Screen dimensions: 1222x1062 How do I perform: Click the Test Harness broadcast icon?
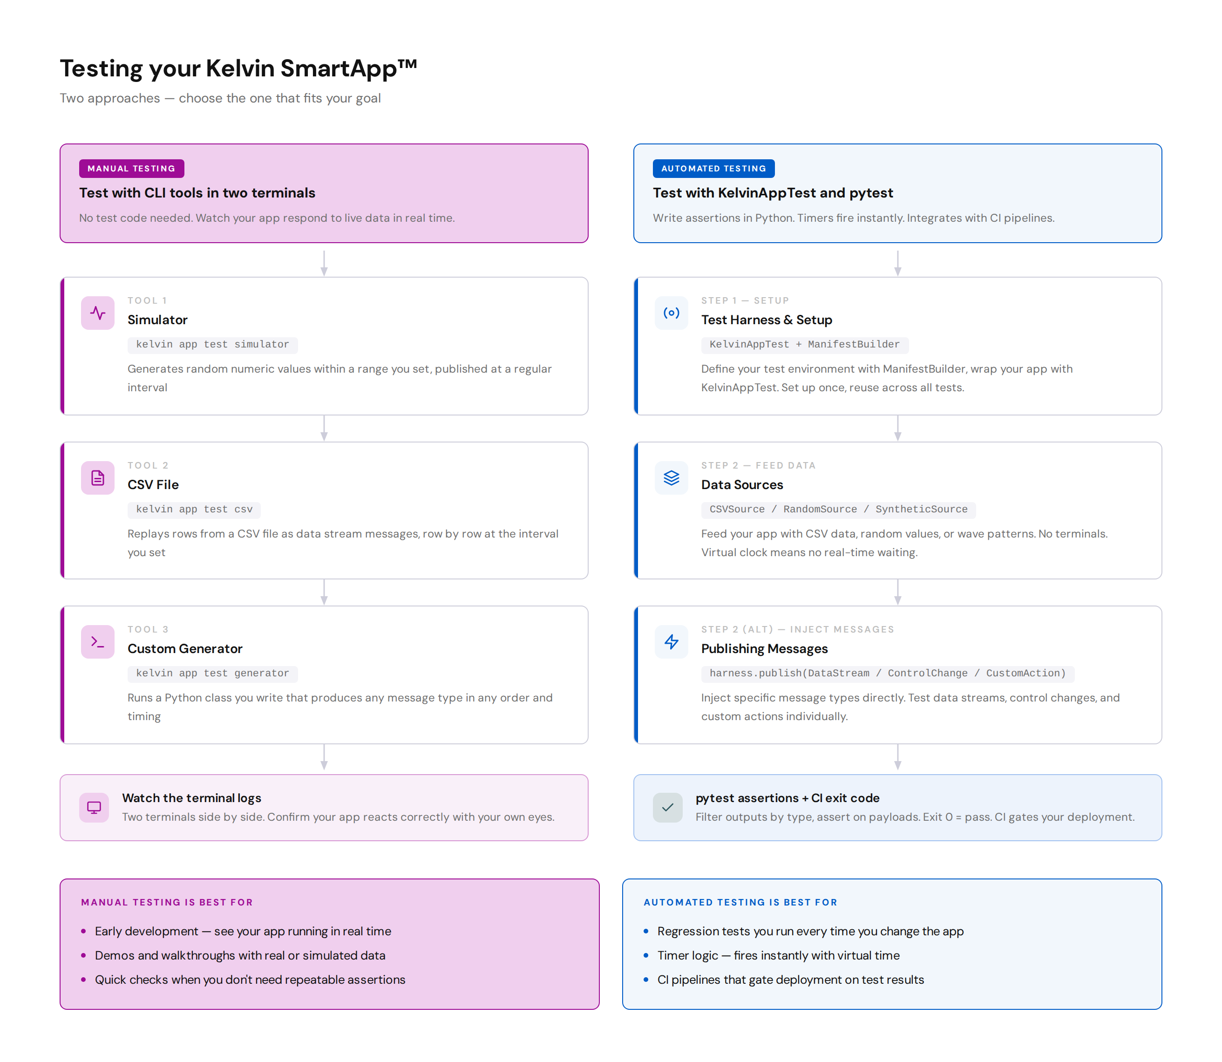(x=672, y=313)
